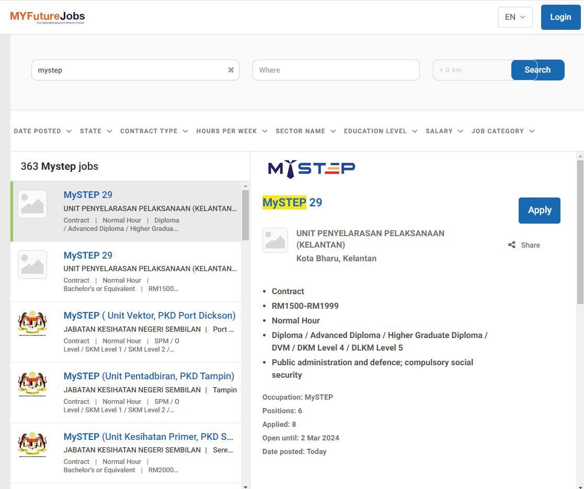The height and width of the screenshot is (489, 584).
Task: Click the crest icon on the Unit Kesihatan Primer listing
Action: click(x=32, y=445)
